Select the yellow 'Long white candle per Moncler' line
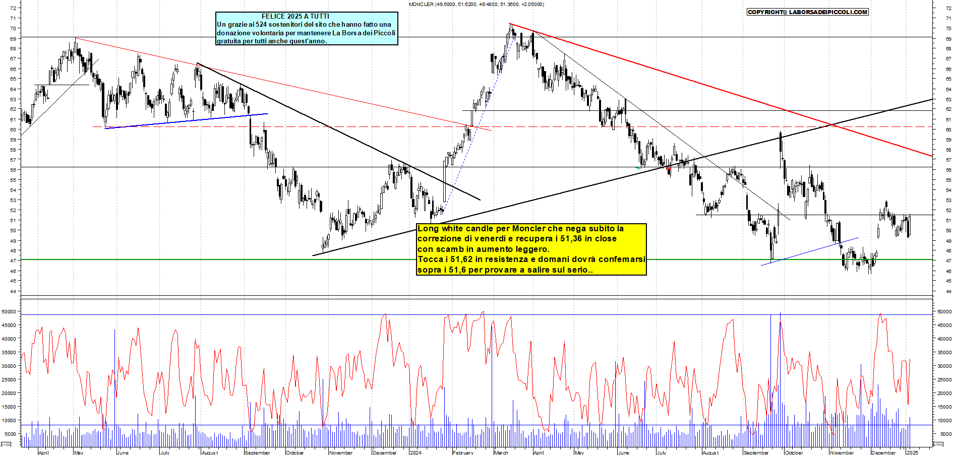The image size is (953, 455). click(520, 229)
